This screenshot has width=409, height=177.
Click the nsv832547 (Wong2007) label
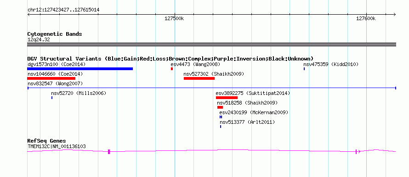click(x=55, y=83)
